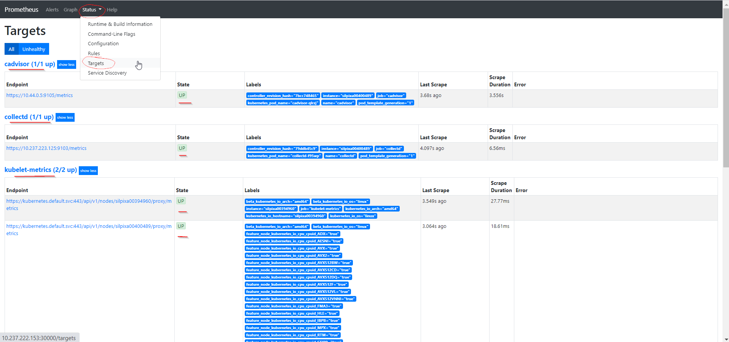
Task: Click the collectd (1/1 up) heading link
Action: (x=29, y=117)
